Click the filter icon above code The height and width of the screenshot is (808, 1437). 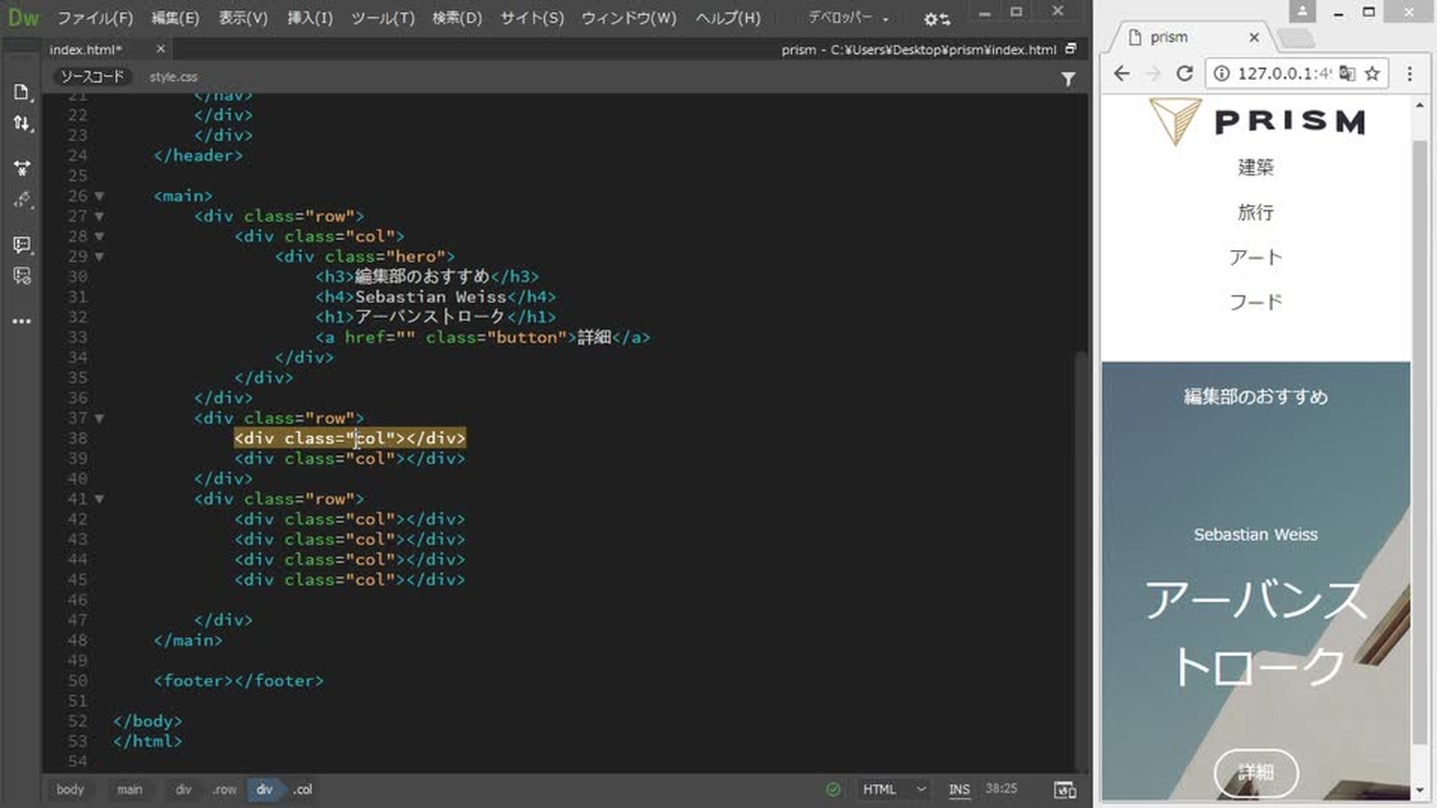1068,79
